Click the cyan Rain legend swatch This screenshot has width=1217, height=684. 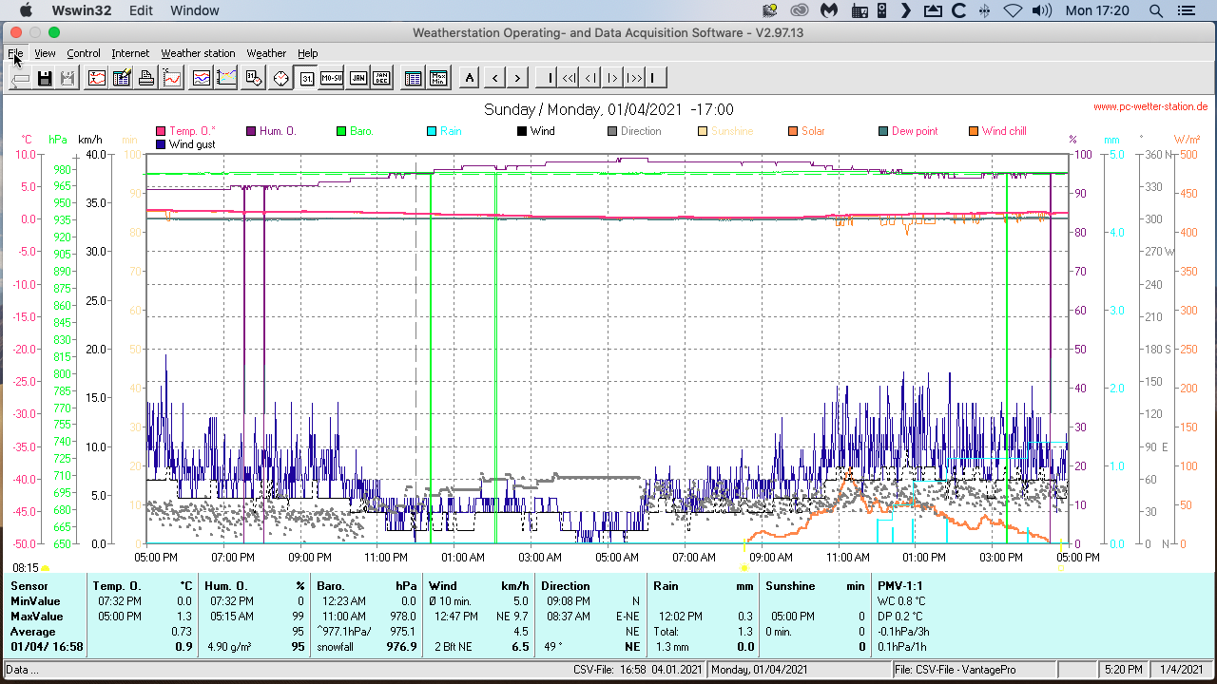coord(432,131)
